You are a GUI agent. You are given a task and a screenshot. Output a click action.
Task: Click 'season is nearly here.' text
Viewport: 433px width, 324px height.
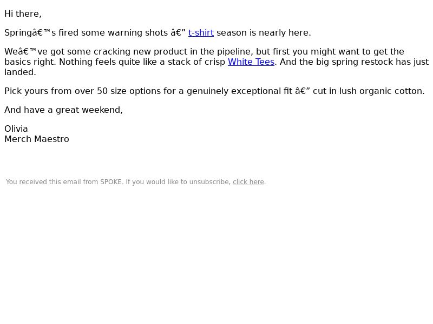(x=264, y=33)
